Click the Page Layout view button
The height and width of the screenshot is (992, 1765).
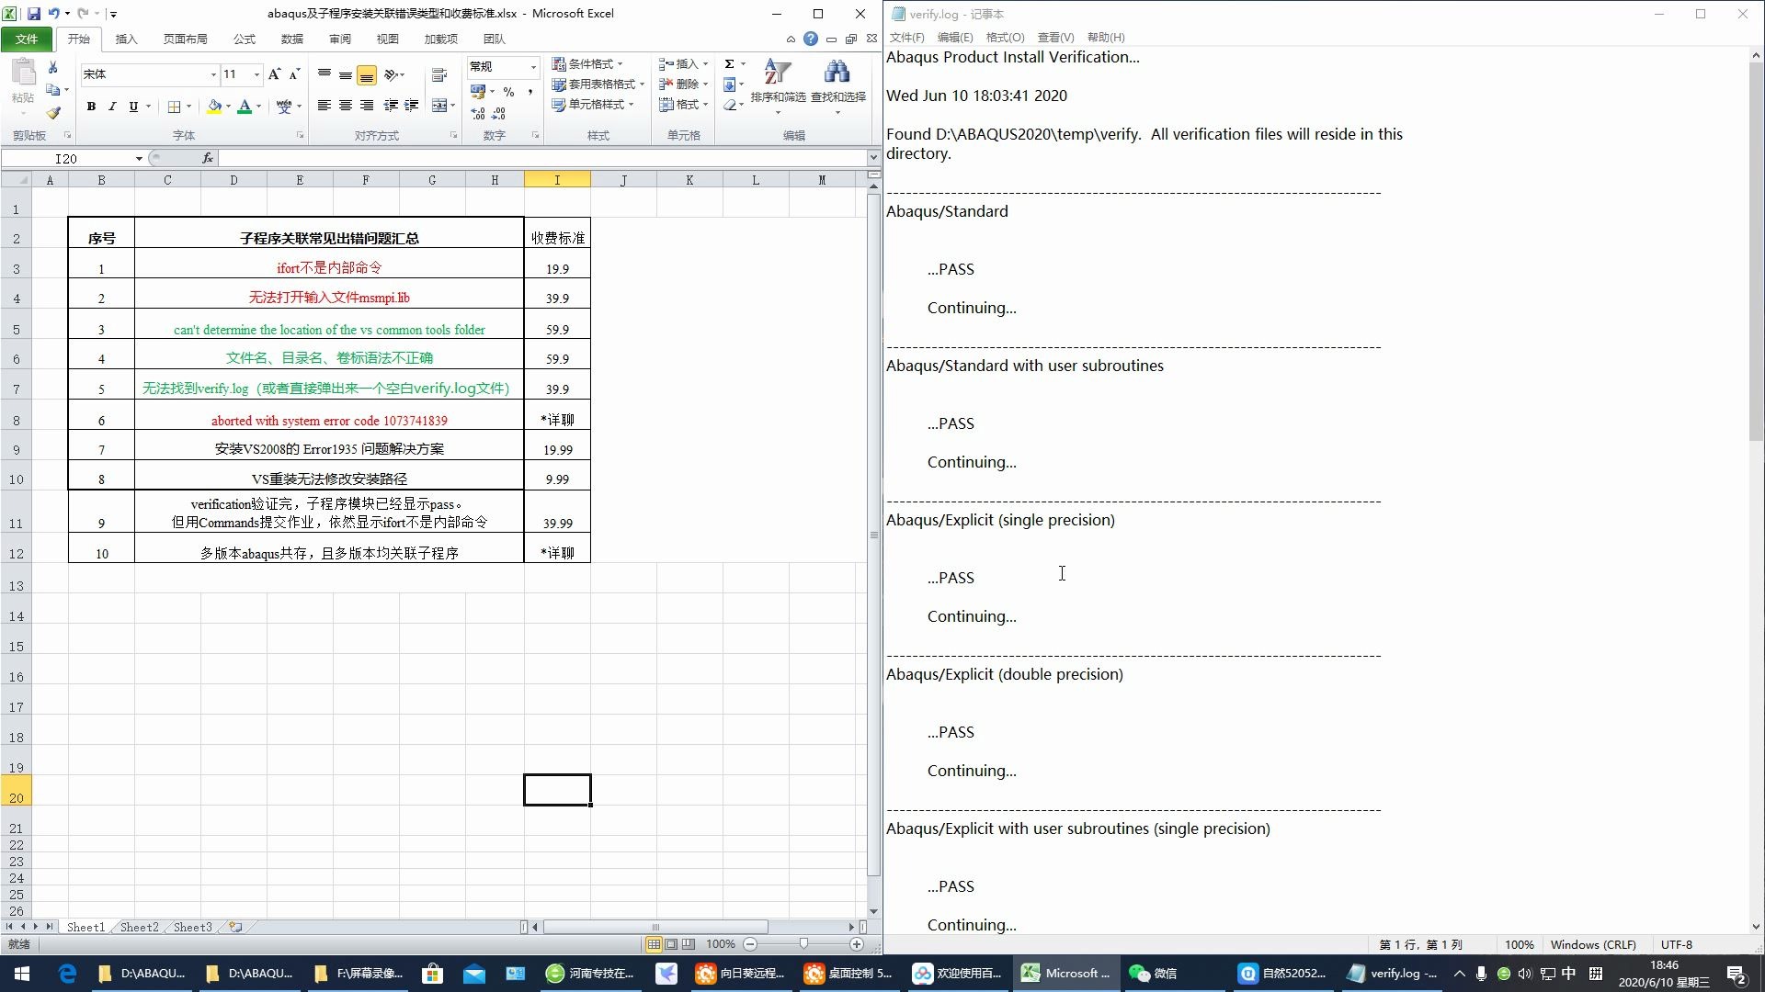click(671, 944)
